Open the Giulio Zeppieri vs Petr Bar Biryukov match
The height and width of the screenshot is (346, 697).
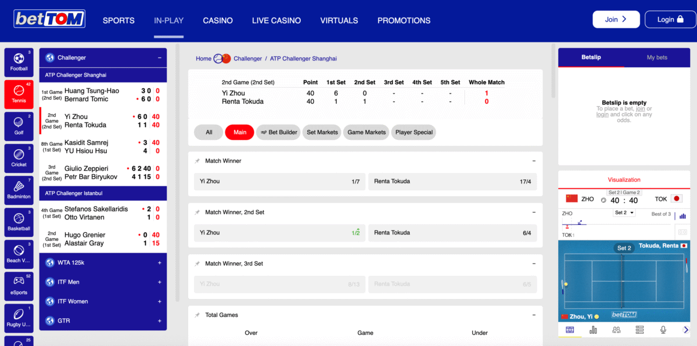click(103, 173)
